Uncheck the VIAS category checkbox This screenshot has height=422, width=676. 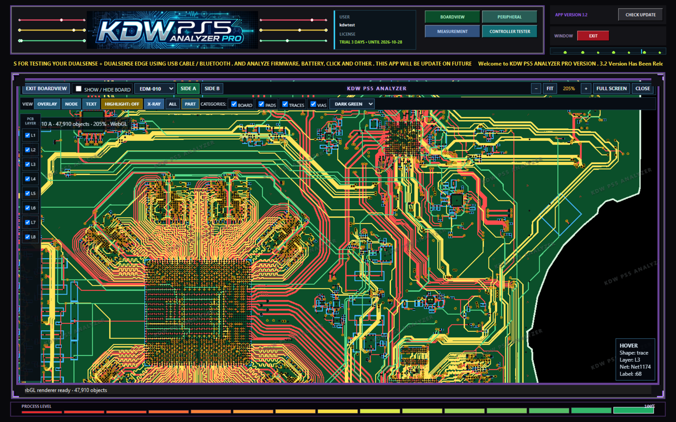[x=313, y=104]
